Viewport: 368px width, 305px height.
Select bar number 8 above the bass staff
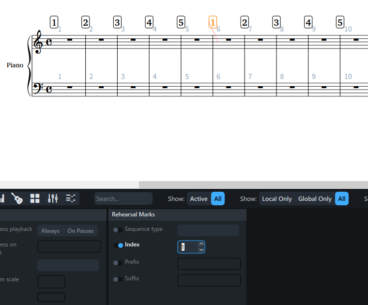(x=282, y=76)
